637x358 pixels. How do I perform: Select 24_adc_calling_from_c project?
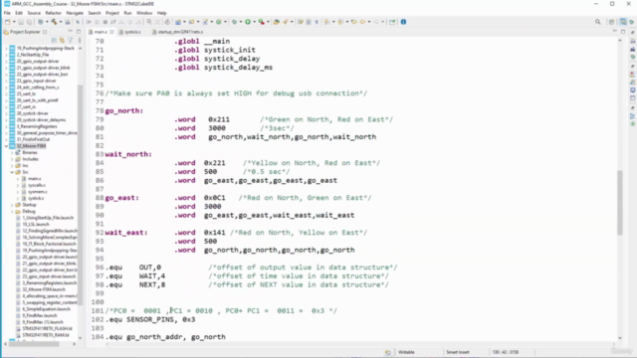pos(38,88)
